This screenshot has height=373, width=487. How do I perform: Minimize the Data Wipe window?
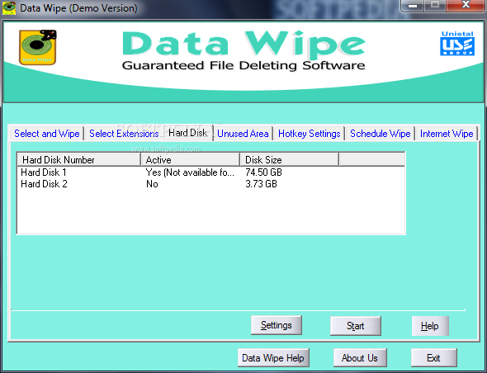[x=413, y=5]
